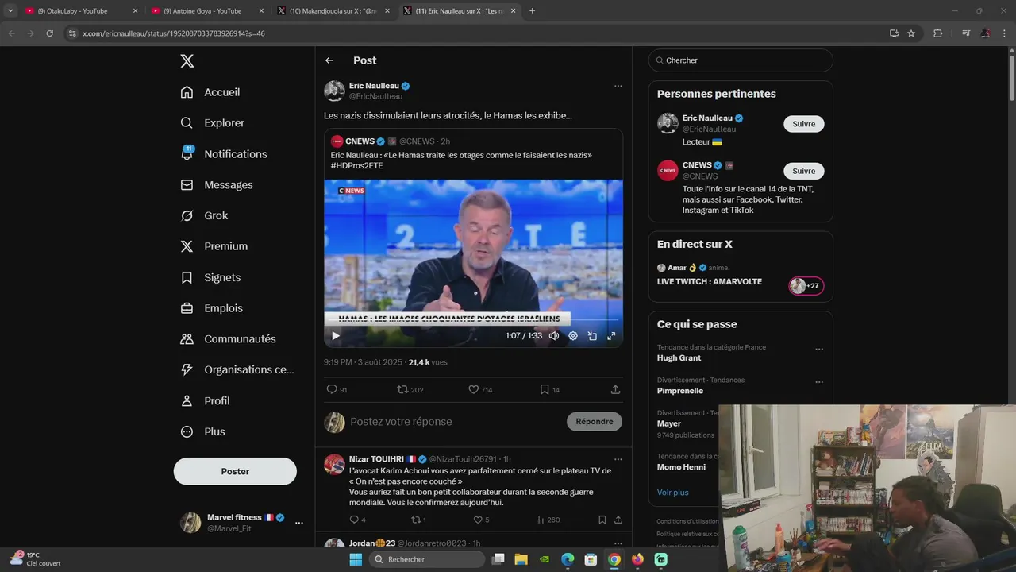
Task: Go back with the Post arrow
Action: pos(329,60)
